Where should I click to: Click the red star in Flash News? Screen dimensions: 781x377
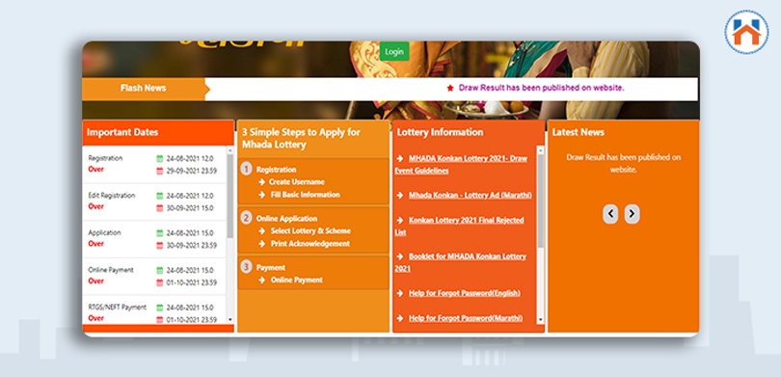[x=450, y=88]
